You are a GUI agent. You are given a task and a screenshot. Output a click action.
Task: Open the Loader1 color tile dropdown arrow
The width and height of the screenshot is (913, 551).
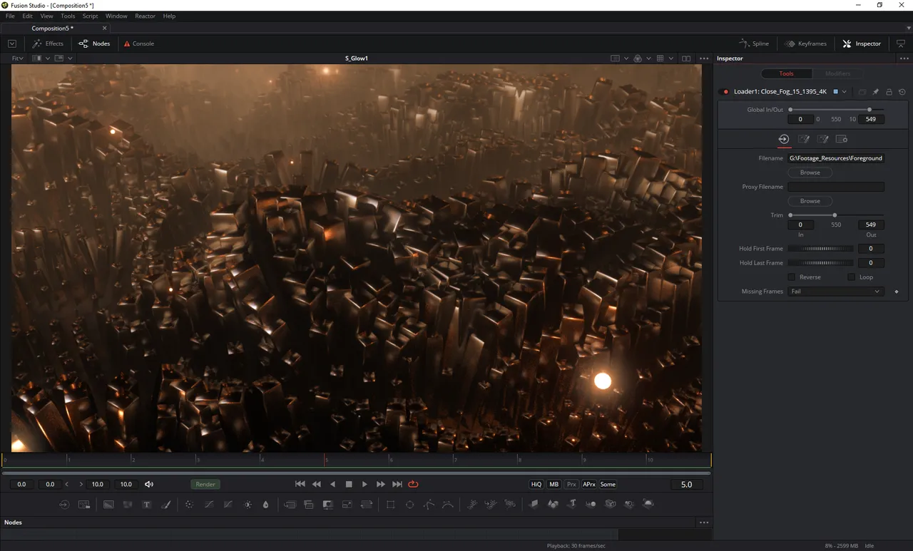point(845,92)
